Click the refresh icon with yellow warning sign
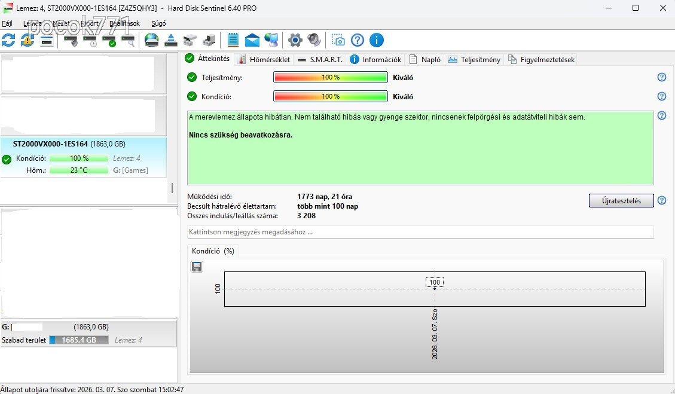675x394 pixels. coord(27,41)
